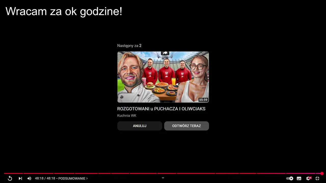Toggle the autoplay switch

click(290, 178)
